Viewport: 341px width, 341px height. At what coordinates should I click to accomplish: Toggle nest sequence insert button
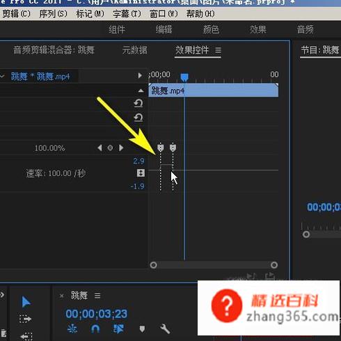pos(72,328)
